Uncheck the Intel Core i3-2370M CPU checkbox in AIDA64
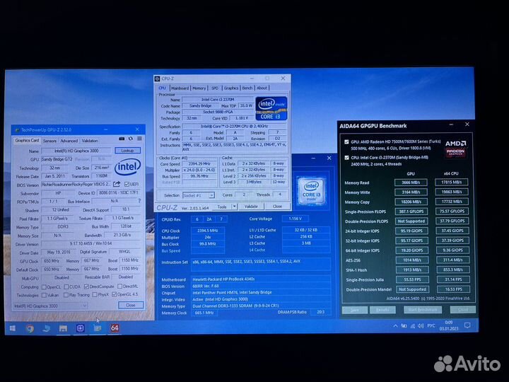Screen dimensions: 509x382 pos(346,158)
